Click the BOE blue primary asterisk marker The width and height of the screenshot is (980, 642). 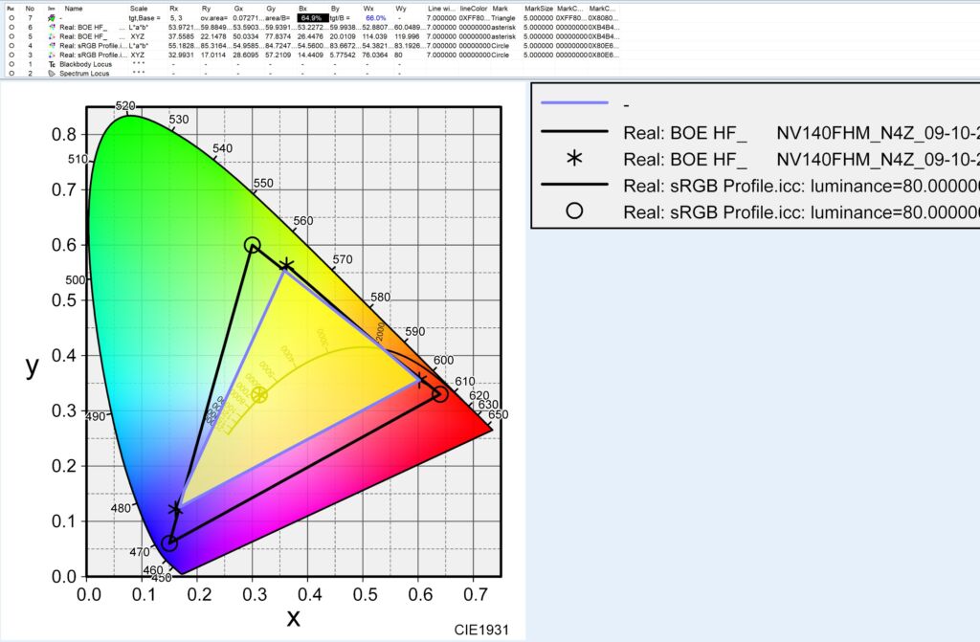(176, 509)
